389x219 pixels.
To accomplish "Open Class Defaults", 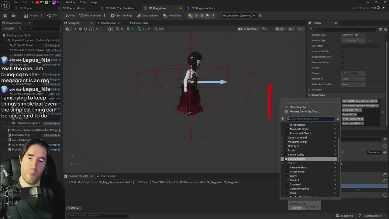I will point(148,16).
